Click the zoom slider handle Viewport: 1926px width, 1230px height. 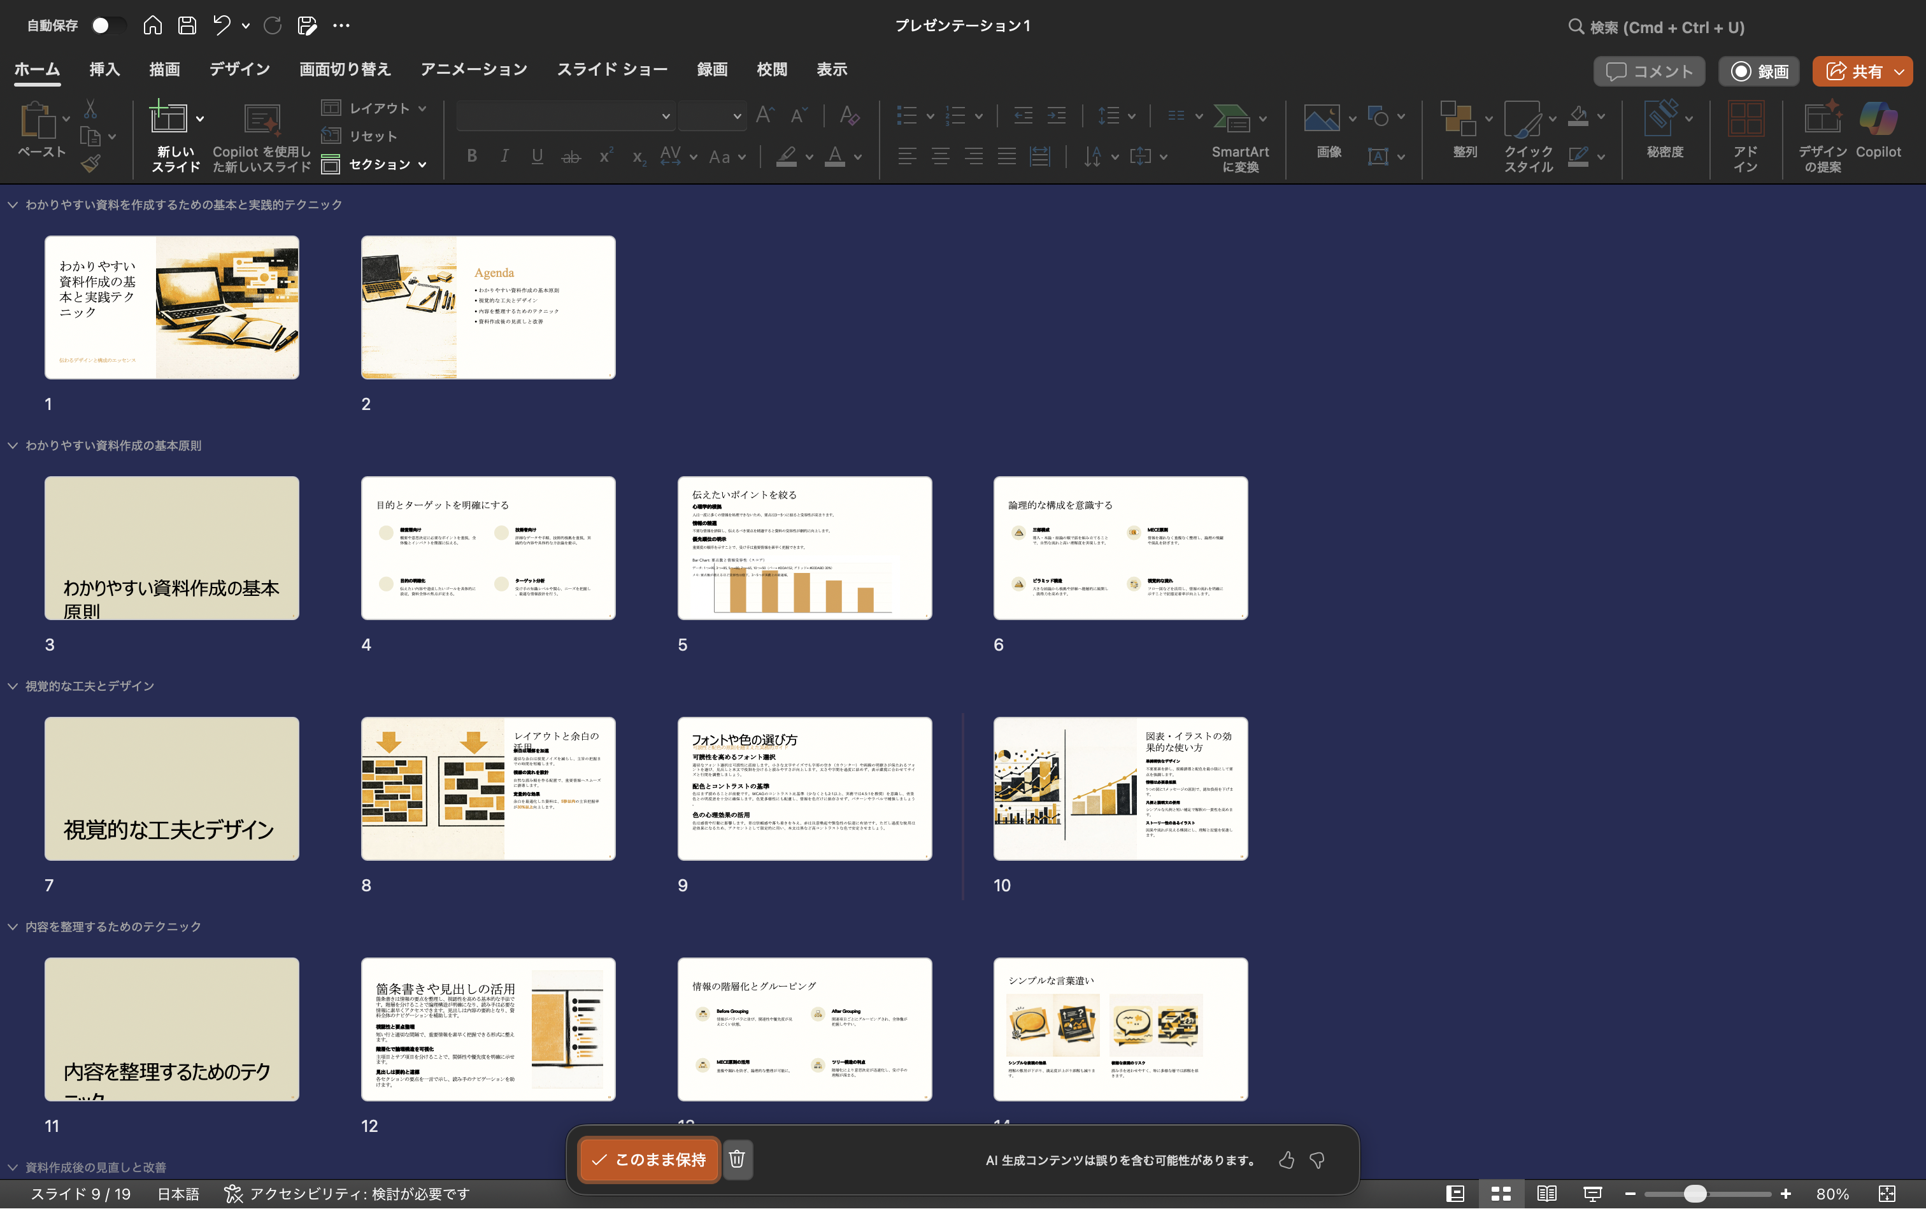tap(1694, 1194)
